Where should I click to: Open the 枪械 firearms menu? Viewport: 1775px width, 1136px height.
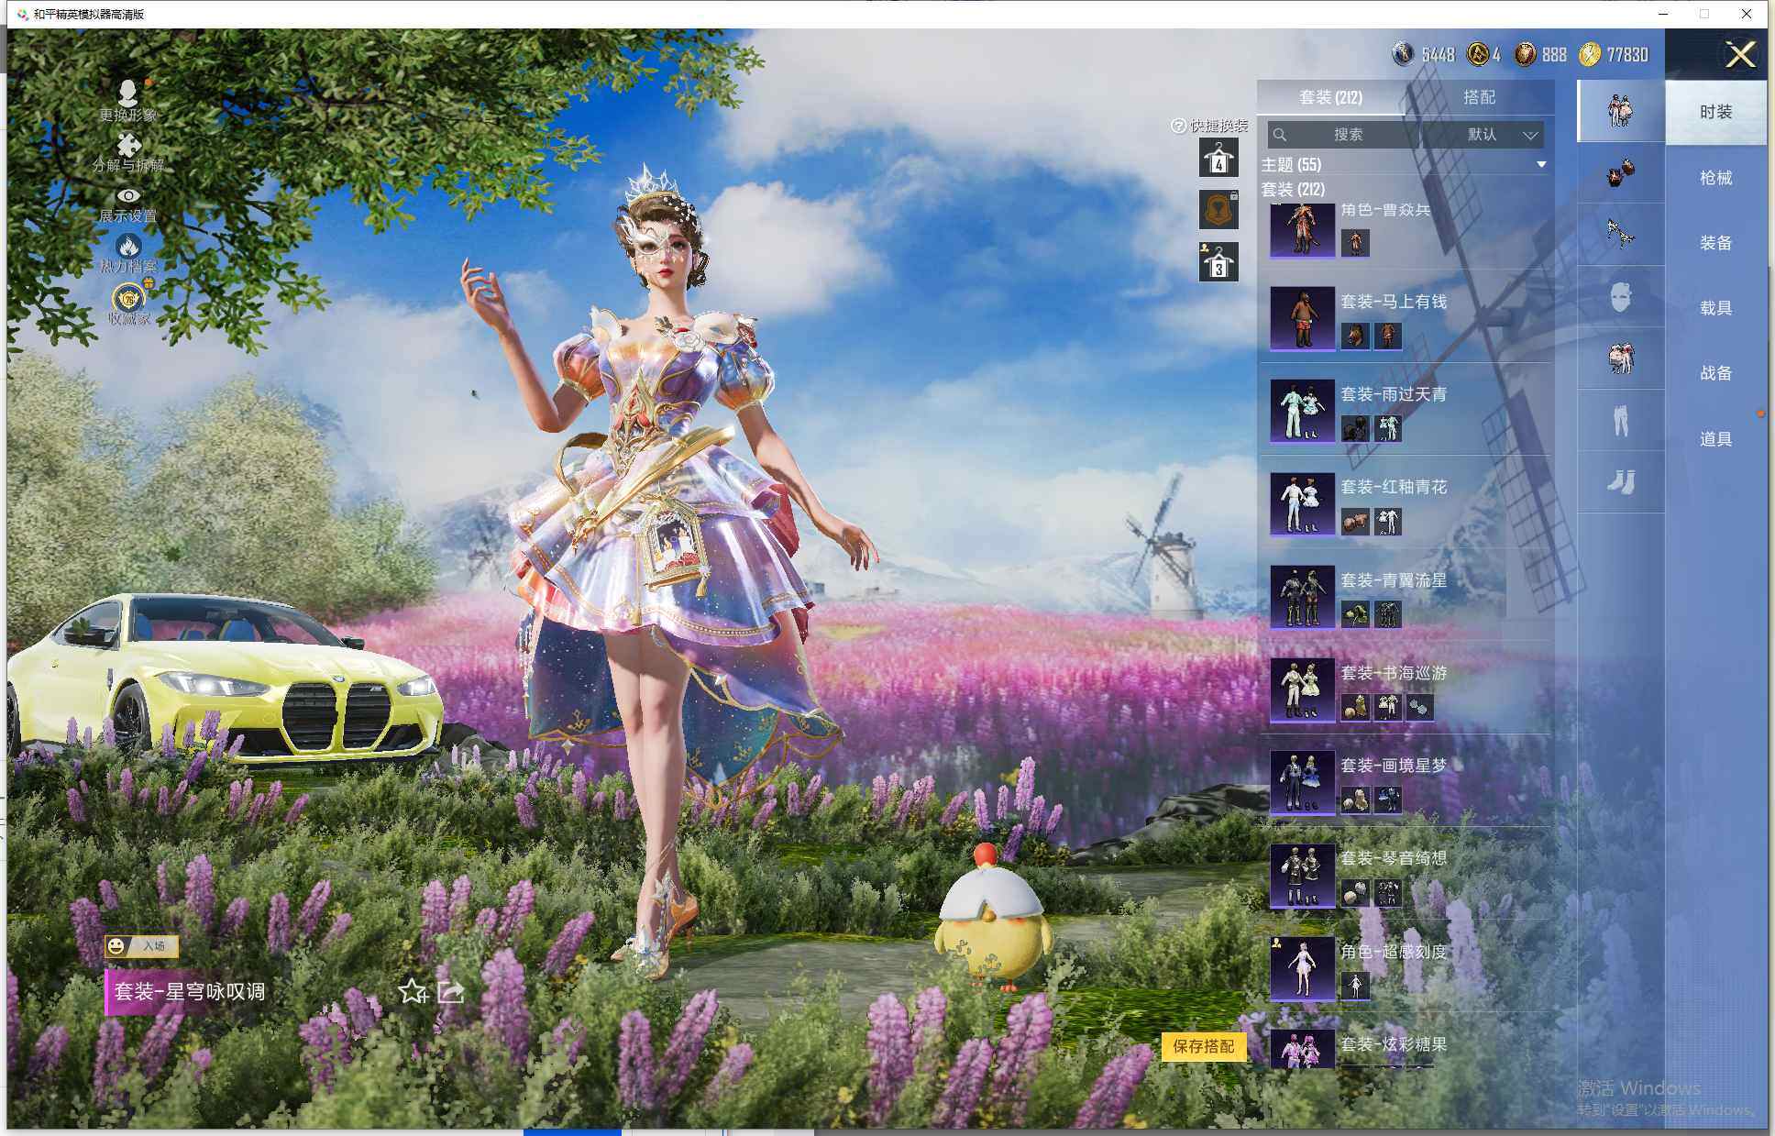click(1715, 178)
